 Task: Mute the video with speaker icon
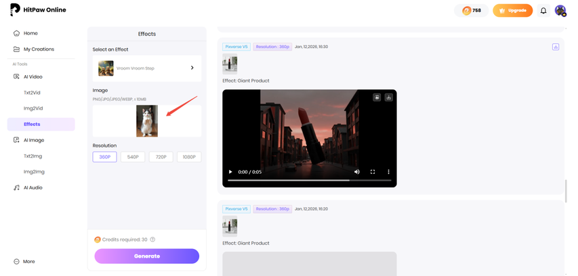[357, 172]
